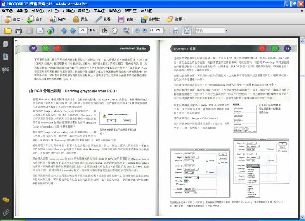Choose the Marquee Zoom tool
Viewport: 305px width, 221px height.
[x=126, y=30]
